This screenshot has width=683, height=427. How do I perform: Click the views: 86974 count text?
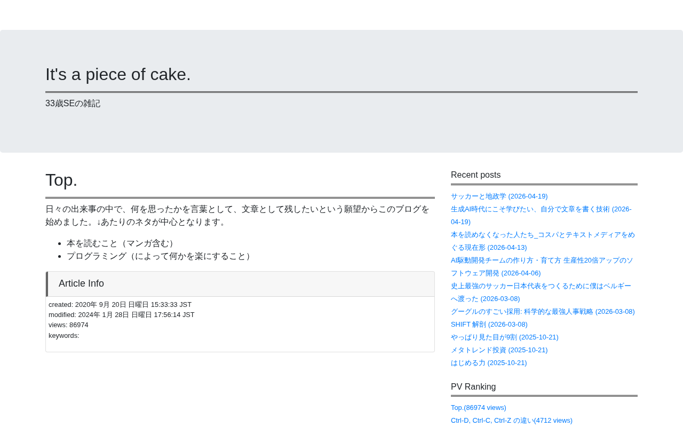point(68,325)
